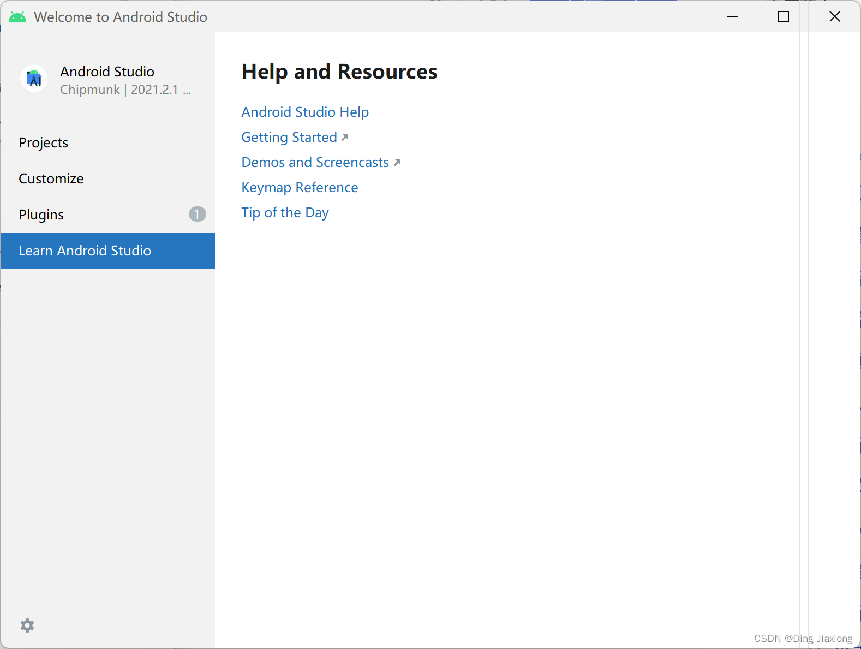The width and height of the screenshot is (861, 649).
Task: Open the Android Studio Help link
Action: point(305,112)
